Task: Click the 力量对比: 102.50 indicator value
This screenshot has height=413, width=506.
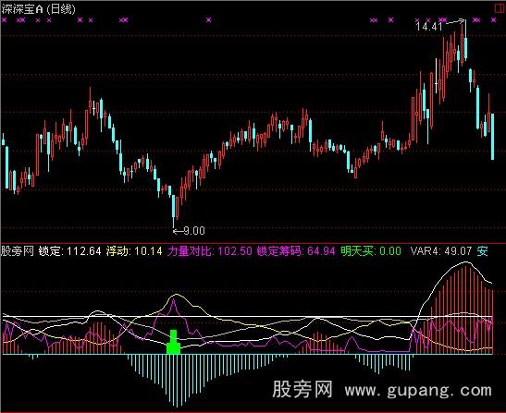Action: 209,250
